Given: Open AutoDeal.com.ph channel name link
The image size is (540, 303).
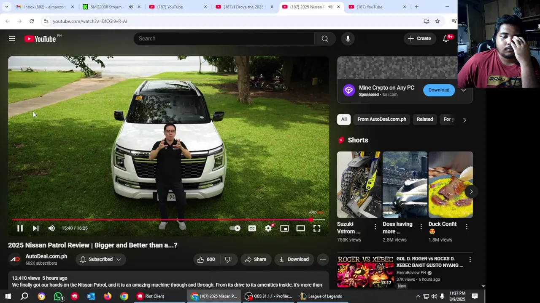Looking at the screenshot, I should coord(46,256).
